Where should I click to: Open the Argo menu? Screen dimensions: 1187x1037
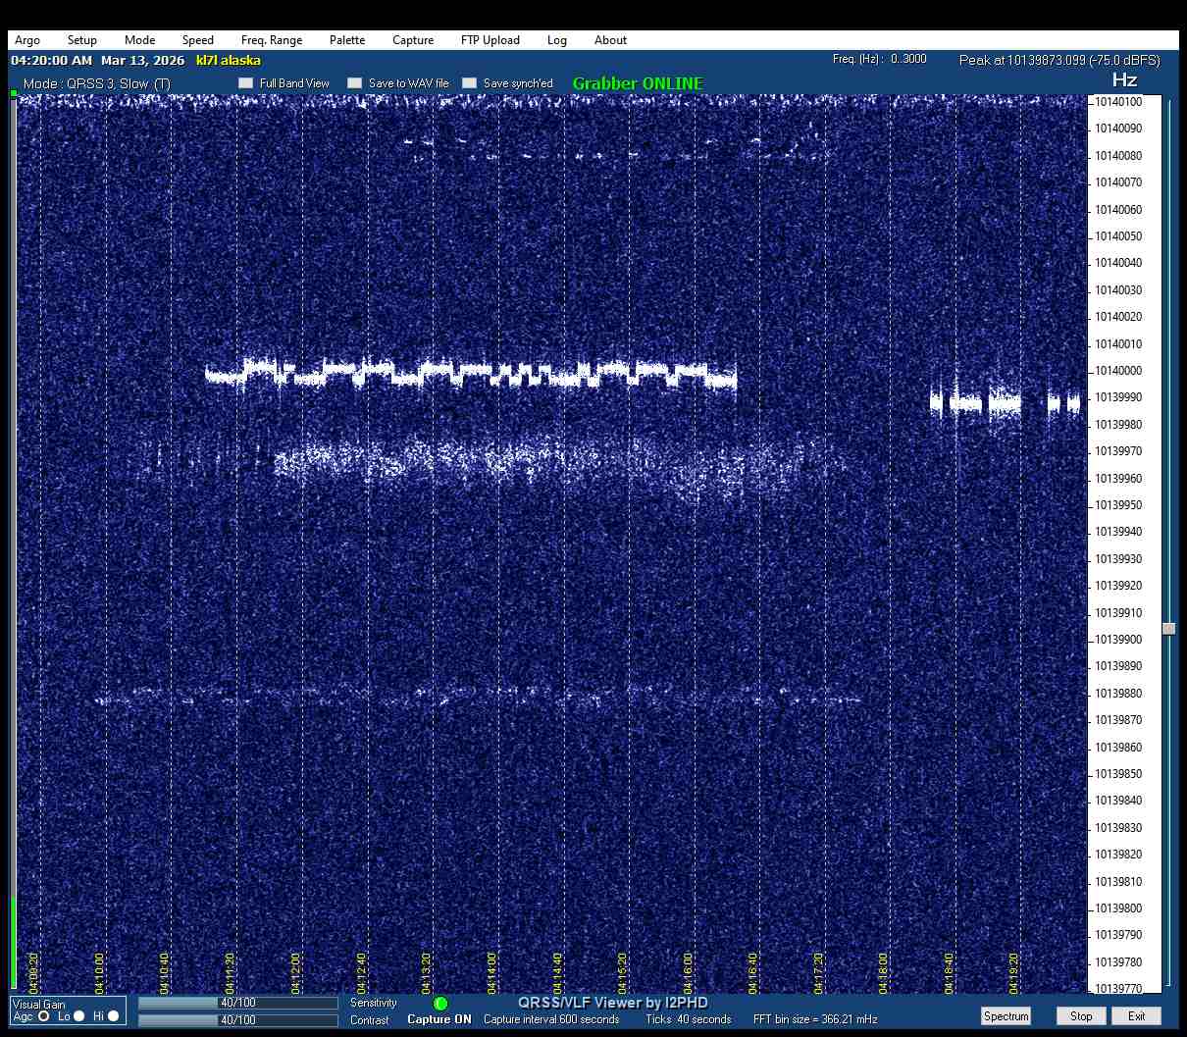coord(27,40)
